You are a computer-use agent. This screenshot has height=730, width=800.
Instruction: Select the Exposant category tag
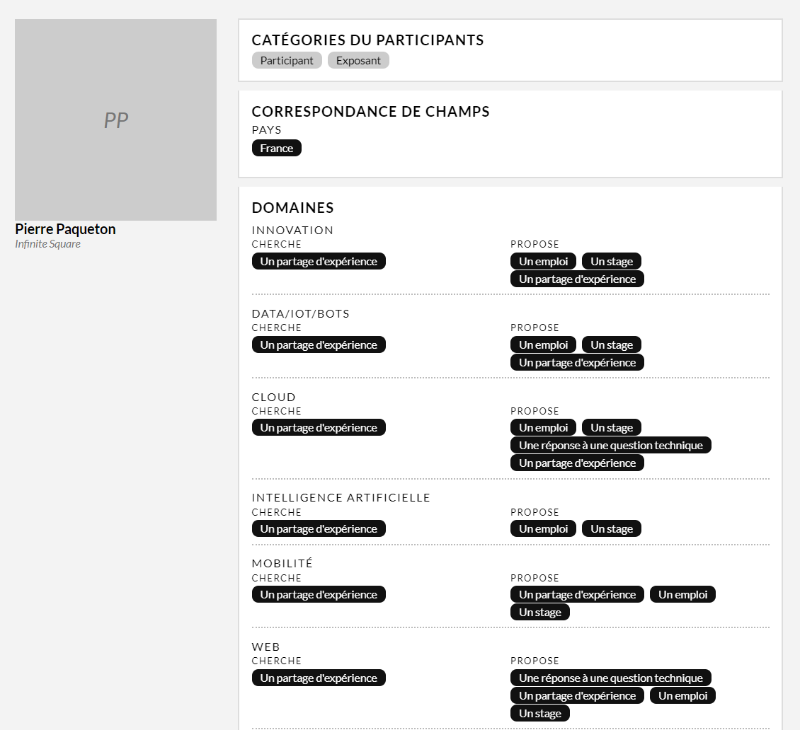pos(358,61)
